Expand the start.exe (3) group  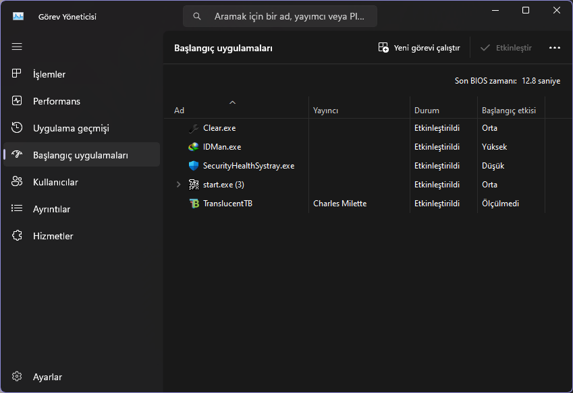(178, 185)
